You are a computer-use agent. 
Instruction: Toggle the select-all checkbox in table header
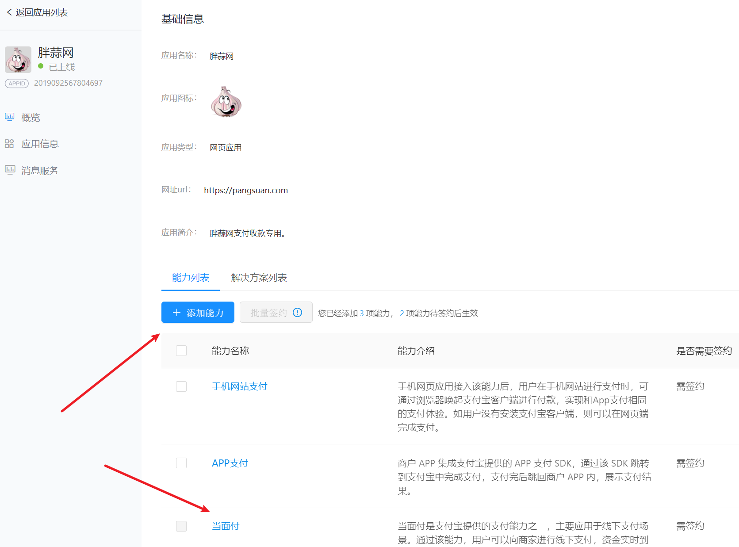181,351
